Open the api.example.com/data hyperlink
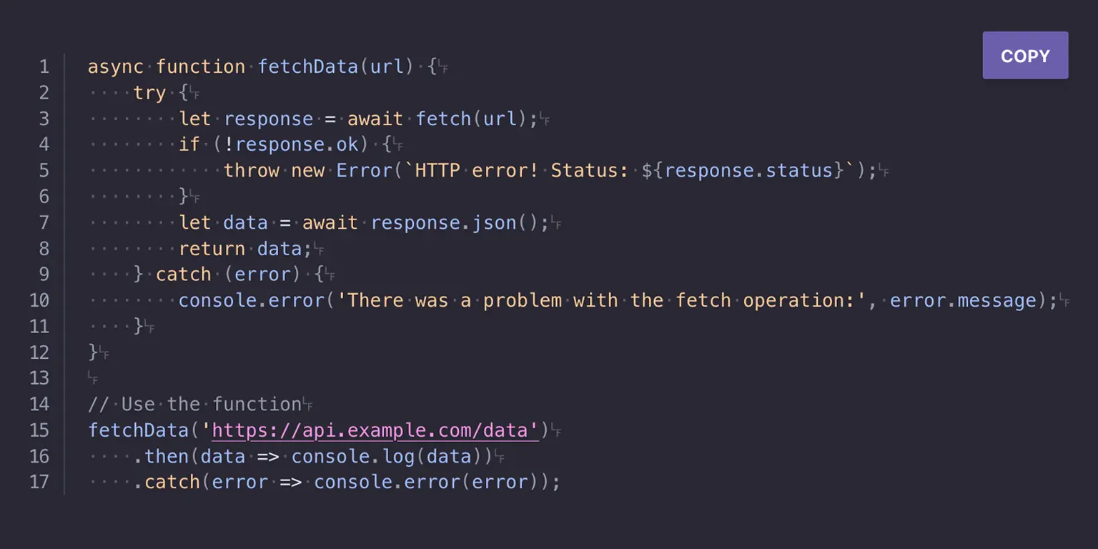The width and height of the screenshot is (1098, 549). tap(372, 430)
